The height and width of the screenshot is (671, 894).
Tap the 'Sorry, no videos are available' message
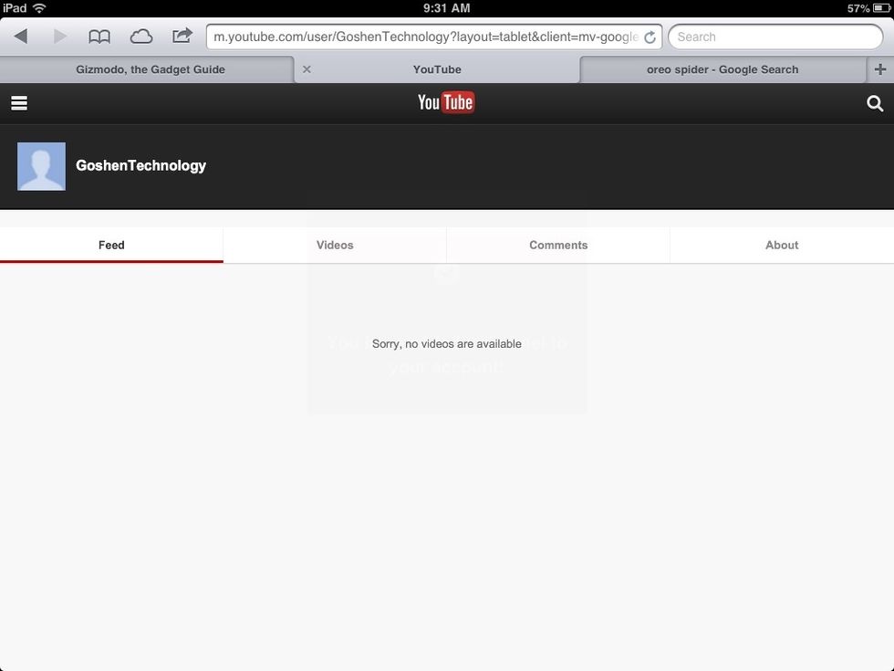(446, 344)
